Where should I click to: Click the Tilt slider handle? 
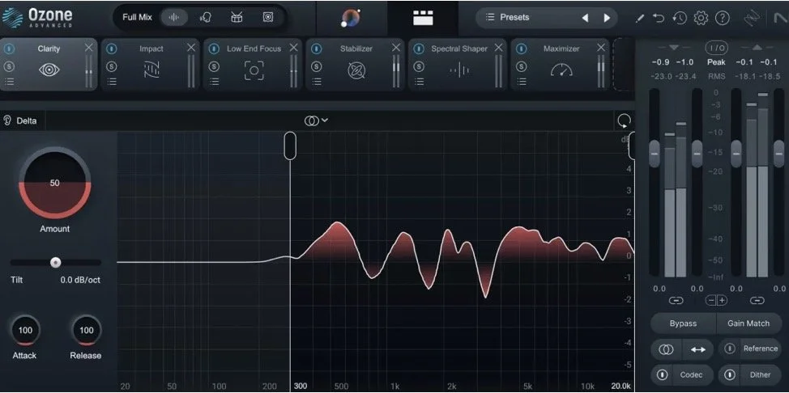(x=55, y=262)
